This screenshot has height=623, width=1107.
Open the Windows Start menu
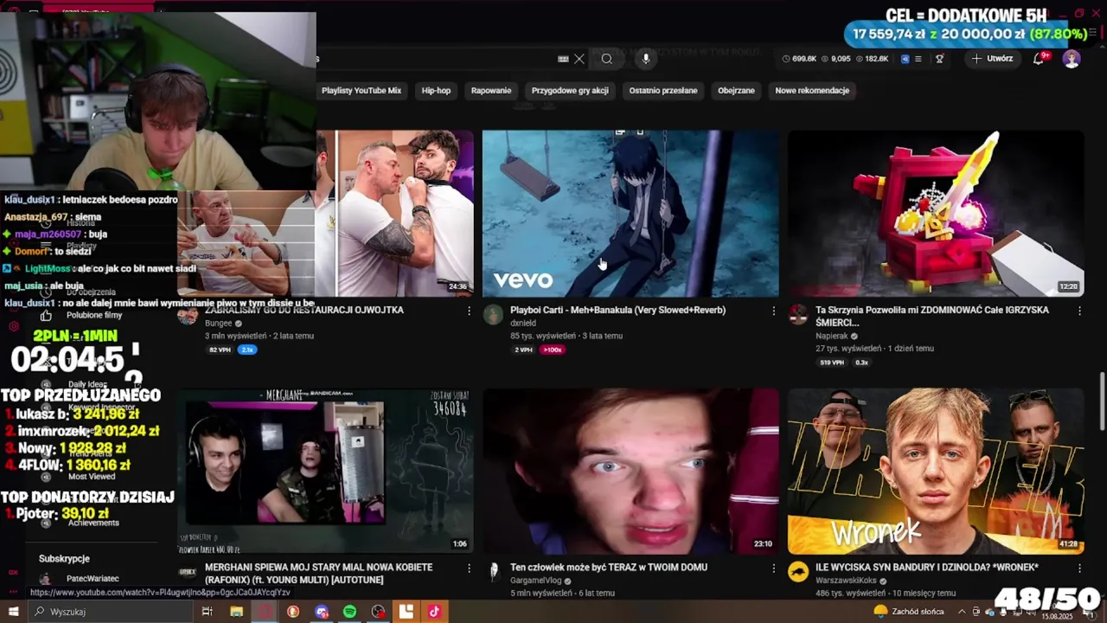tap(13, 612)
